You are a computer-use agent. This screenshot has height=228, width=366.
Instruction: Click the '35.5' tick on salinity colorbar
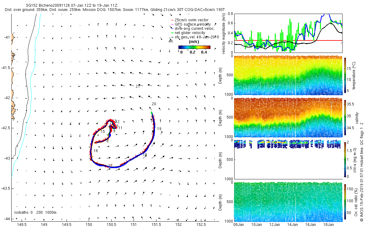pyautogui.click(x=351, y=104)
